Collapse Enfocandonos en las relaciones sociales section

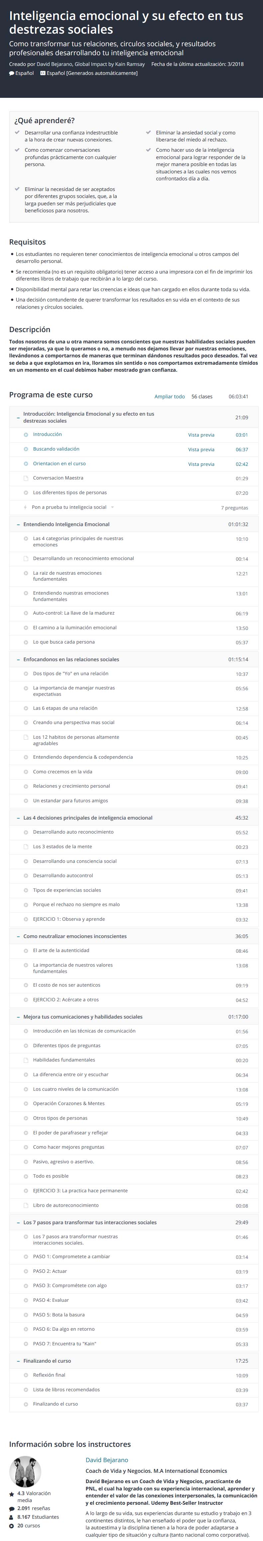18,659
